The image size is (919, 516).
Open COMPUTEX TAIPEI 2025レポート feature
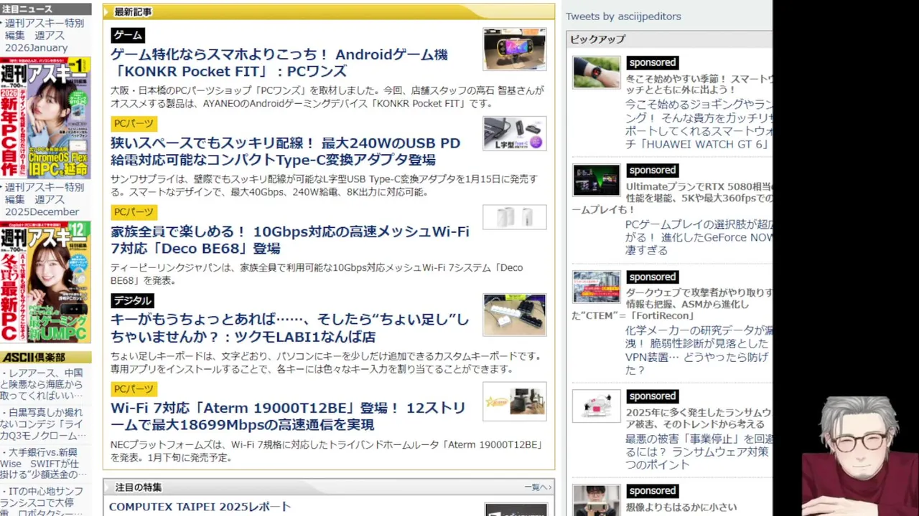(x=200, y=507)
